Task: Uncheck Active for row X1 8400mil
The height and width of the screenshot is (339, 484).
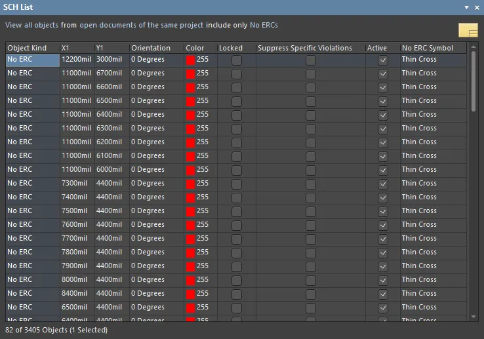Action: pyautogui.click(x=383, y=294)
